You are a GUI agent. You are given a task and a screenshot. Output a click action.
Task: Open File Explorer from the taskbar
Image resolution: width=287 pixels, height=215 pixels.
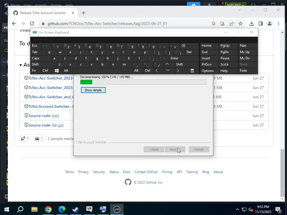click(x=34, y=209)
